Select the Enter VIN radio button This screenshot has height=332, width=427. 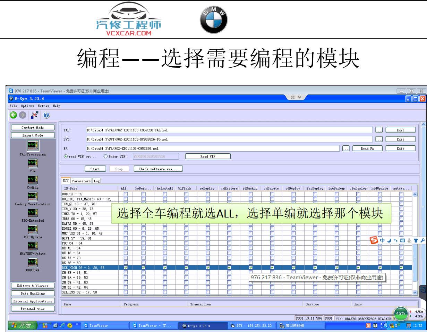105,156
